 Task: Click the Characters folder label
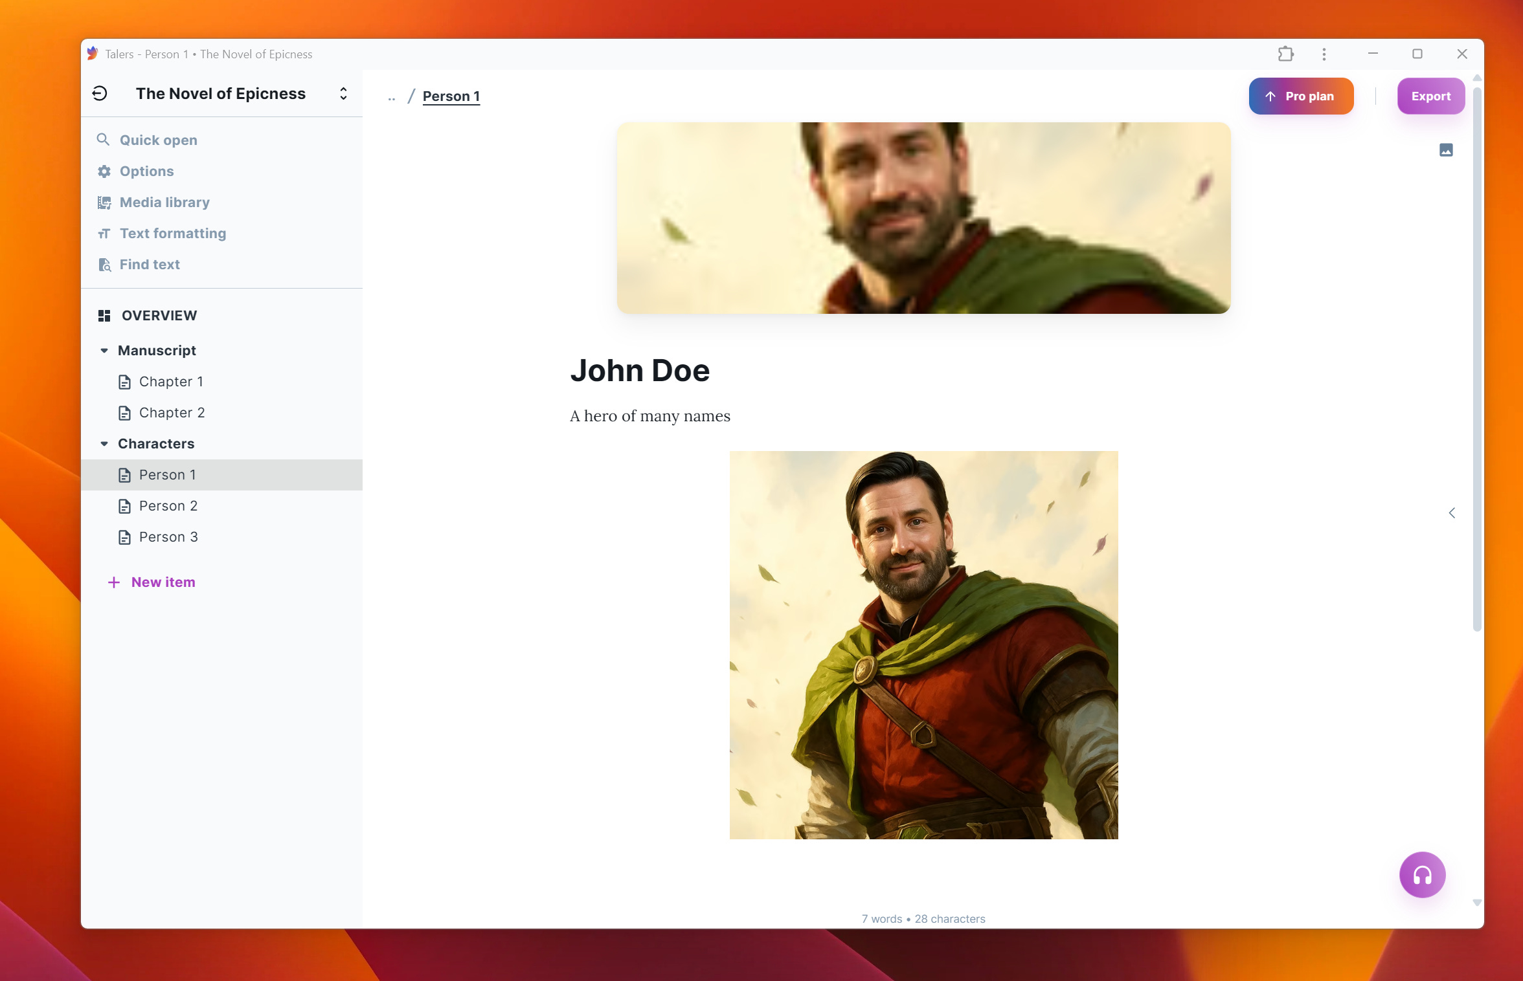pos(156,443)
